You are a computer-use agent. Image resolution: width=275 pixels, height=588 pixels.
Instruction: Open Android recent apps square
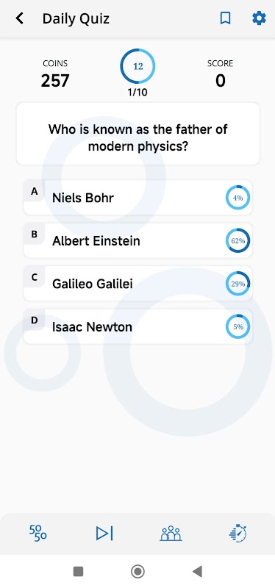coord(78,572)
